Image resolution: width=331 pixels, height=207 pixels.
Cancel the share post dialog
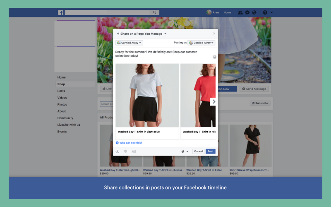coord(199,151)
